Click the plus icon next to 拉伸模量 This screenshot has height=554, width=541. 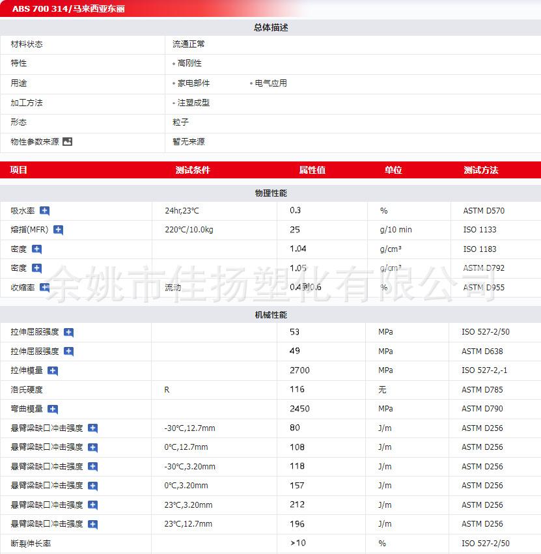pyautogui.click(x=53, y=371)
